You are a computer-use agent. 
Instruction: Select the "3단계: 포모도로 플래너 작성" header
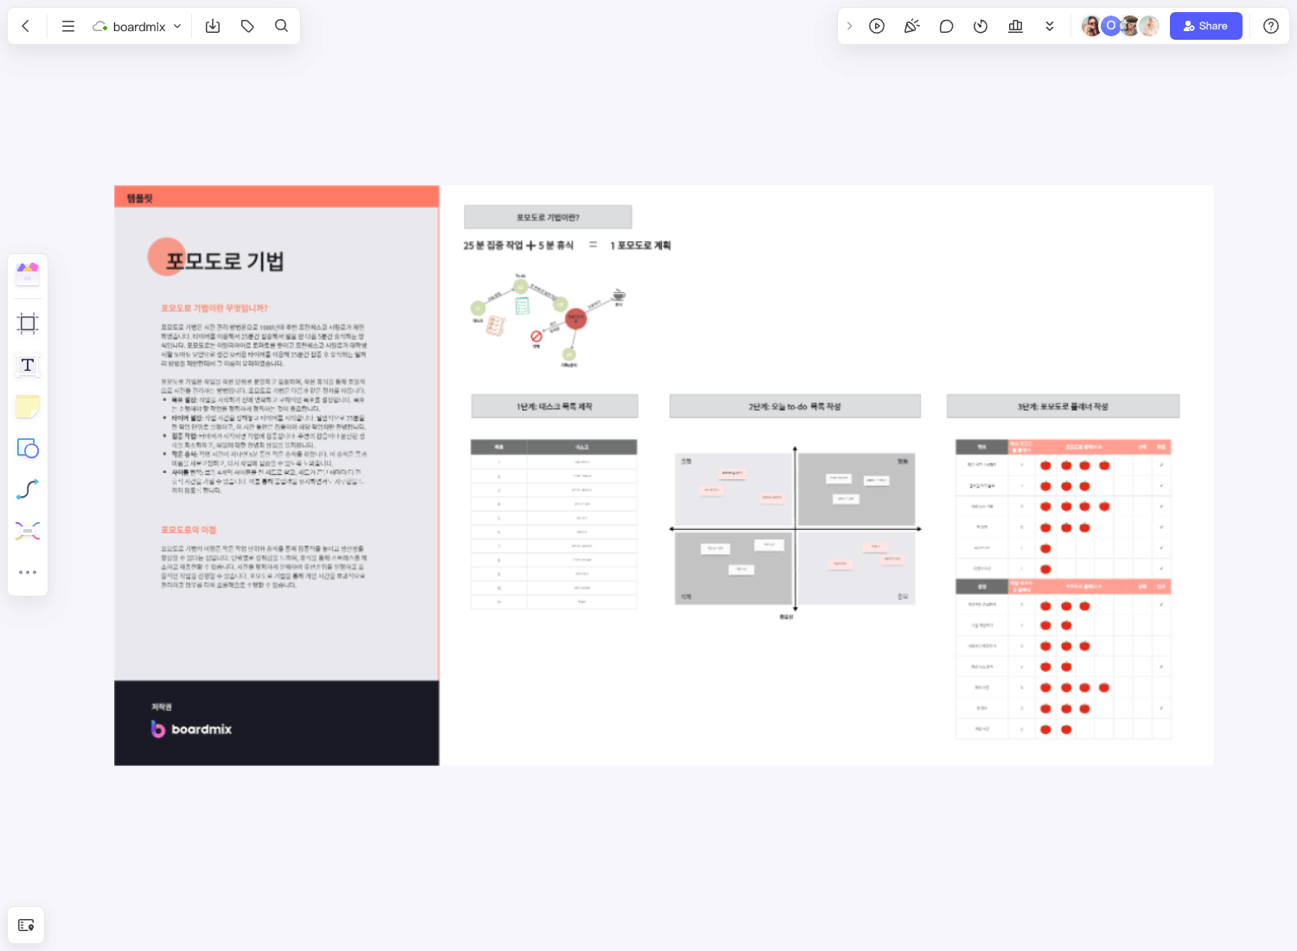click(x=1063, y=406)
